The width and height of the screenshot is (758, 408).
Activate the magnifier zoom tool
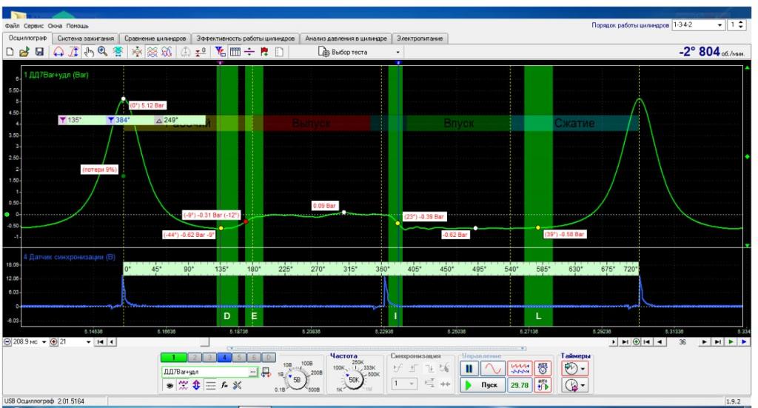[x=102, y=52]
